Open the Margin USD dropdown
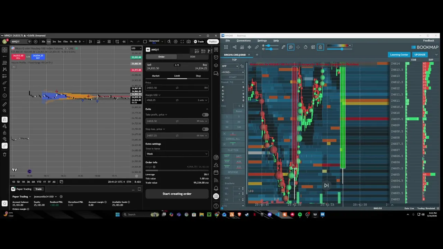Screen dimensions: 443x249 tap(153, 95)
